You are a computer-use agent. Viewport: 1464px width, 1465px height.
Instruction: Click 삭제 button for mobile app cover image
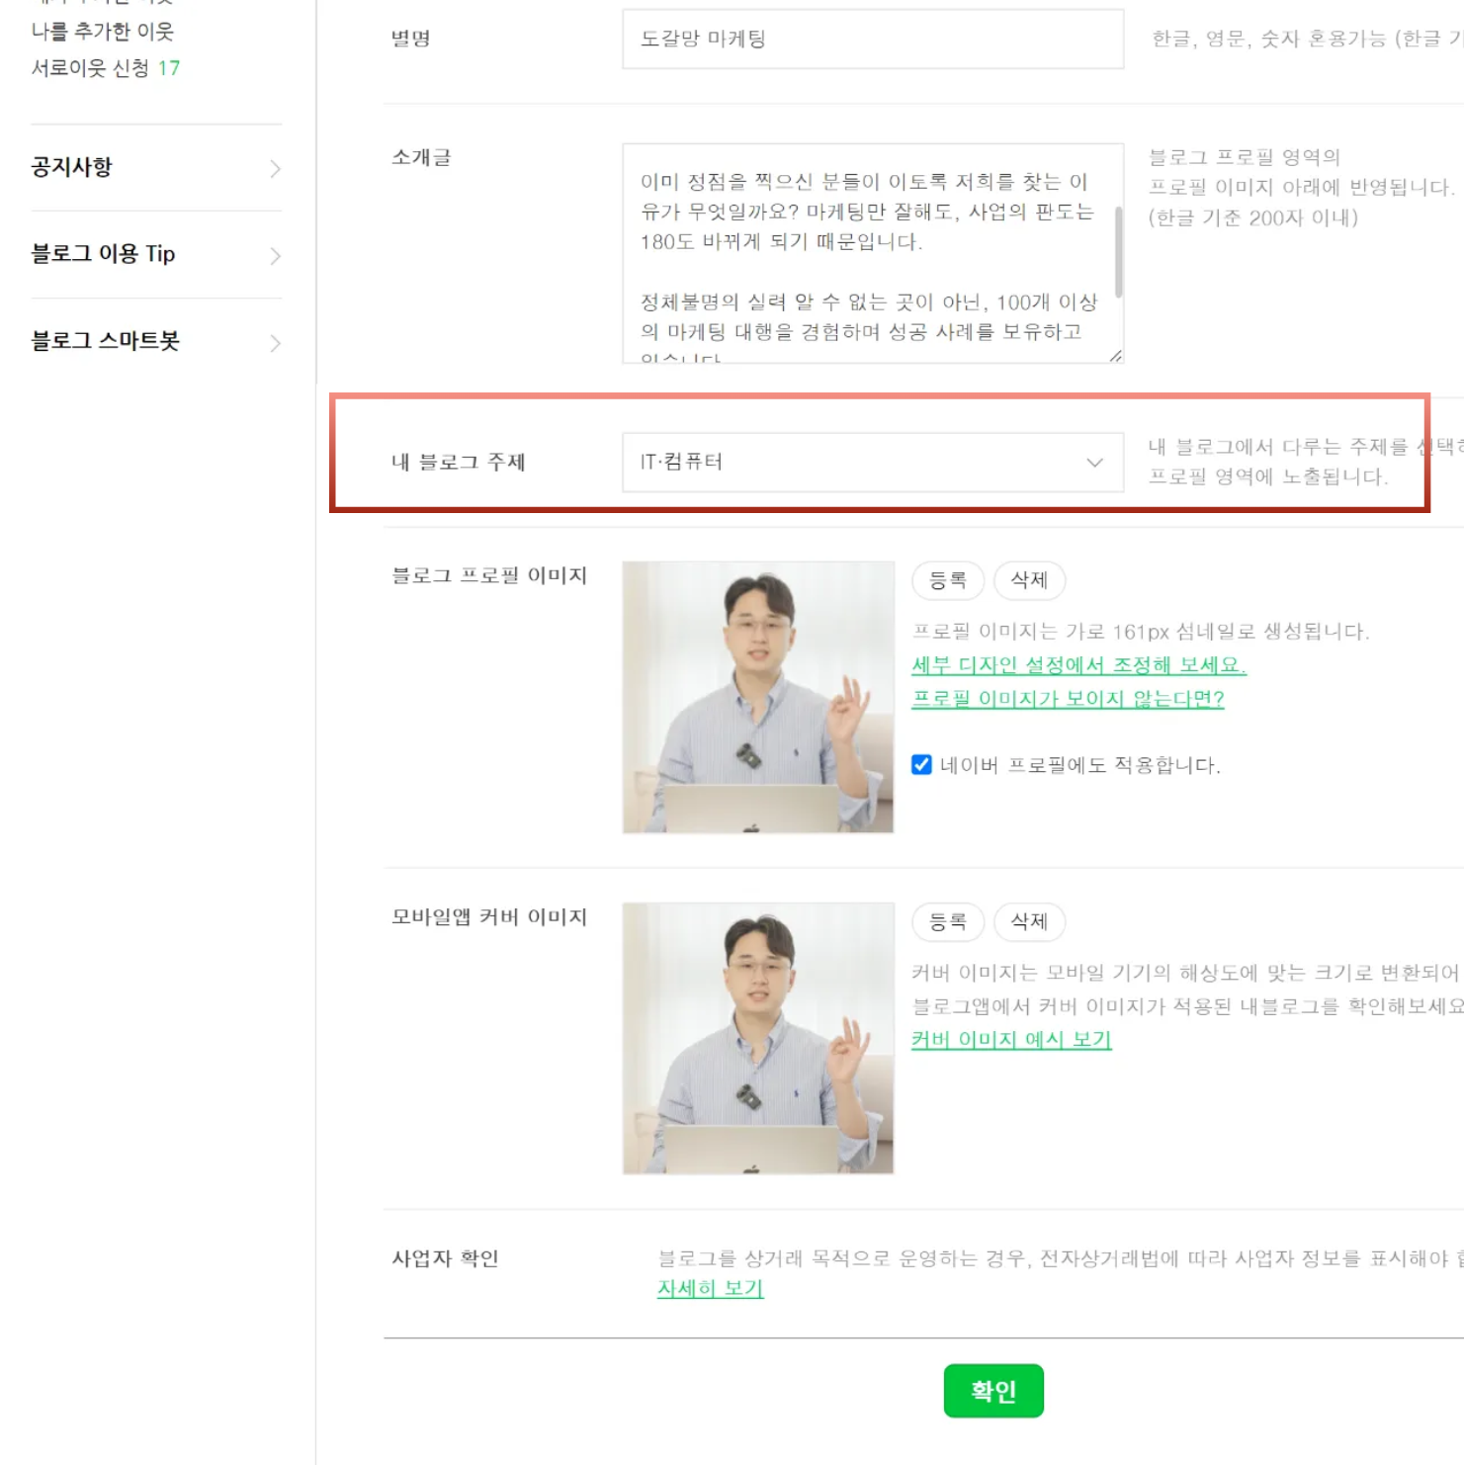[x=1029, y=921]
